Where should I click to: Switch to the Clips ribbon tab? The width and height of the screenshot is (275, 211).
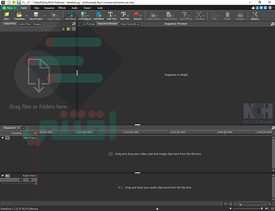point(37,8)
